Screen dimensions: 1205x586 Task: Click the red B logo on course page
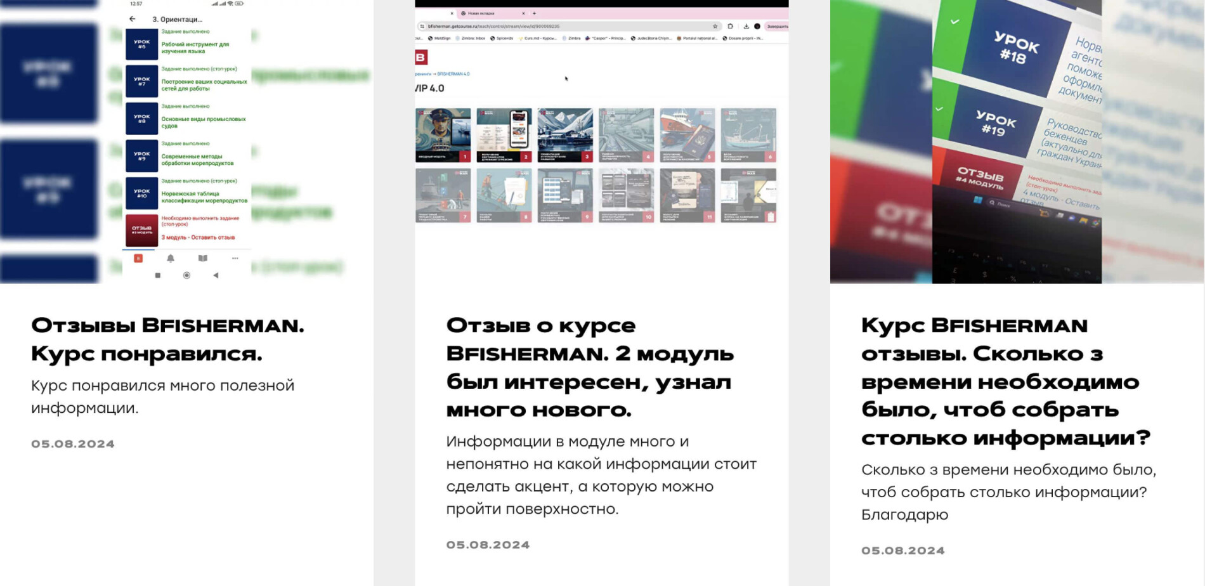(421, 58)
